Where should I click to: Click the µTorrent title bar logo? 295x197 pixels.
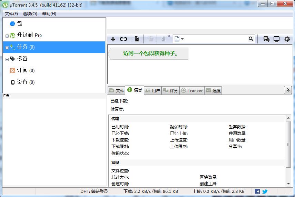pos(5,5)
